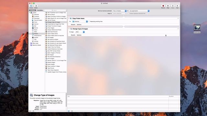Open Recently Added smart folder
207x116 pixels.
[37, 45]
